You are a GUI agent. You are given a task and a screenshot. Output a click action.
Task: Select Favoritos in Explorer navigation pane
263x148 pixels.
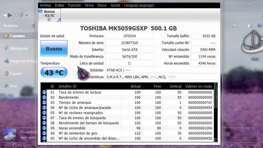[17, 36]
